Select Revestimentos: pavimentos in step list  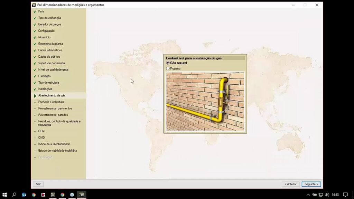pos(55,108)
